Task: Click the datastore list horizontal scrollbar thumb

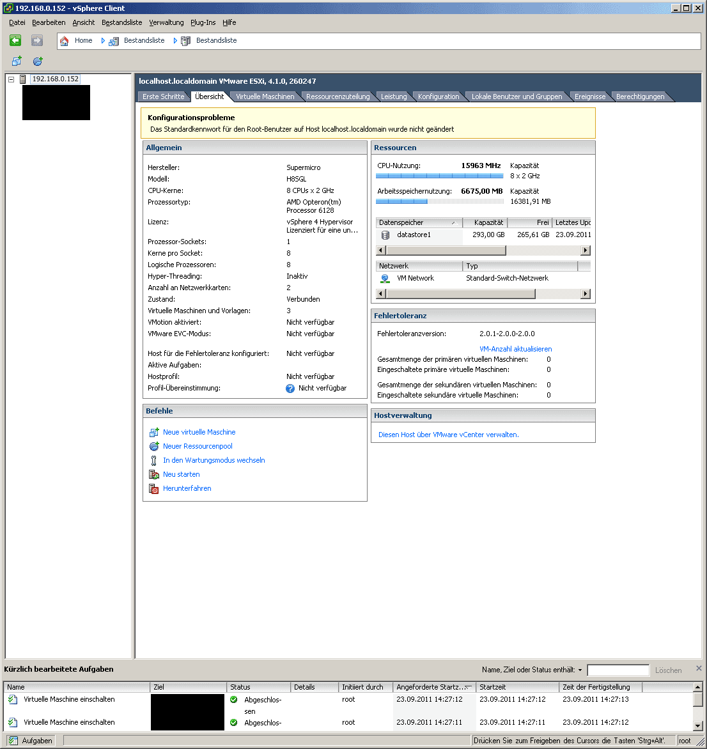Action: click(446, 251)
